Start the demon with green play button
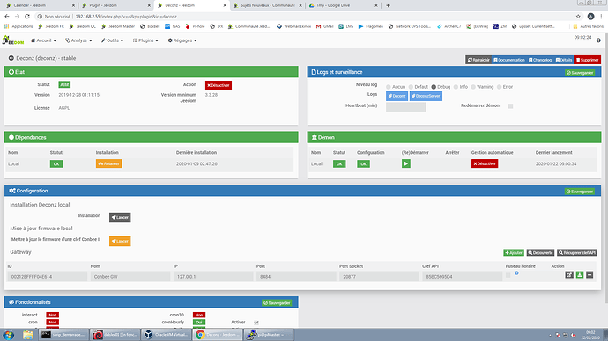The height and width of the screenshot is (341, 608). [406, 163]
